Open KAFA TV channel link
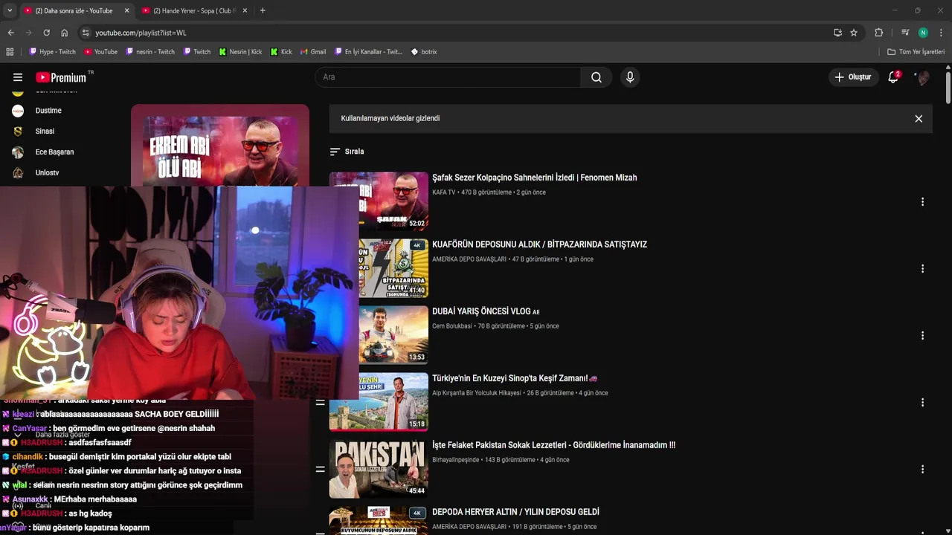952x535 pixels. pyautogui.click(x=443, y=192)
